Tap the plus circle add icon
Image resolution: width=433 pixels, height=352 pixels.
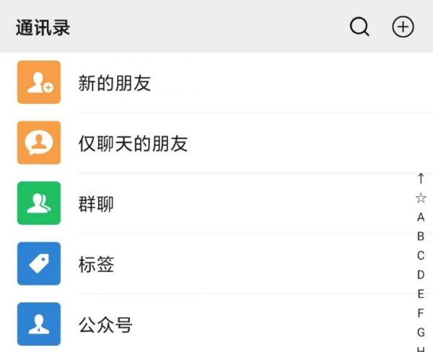pyautogui.click(x=403, y=27)
